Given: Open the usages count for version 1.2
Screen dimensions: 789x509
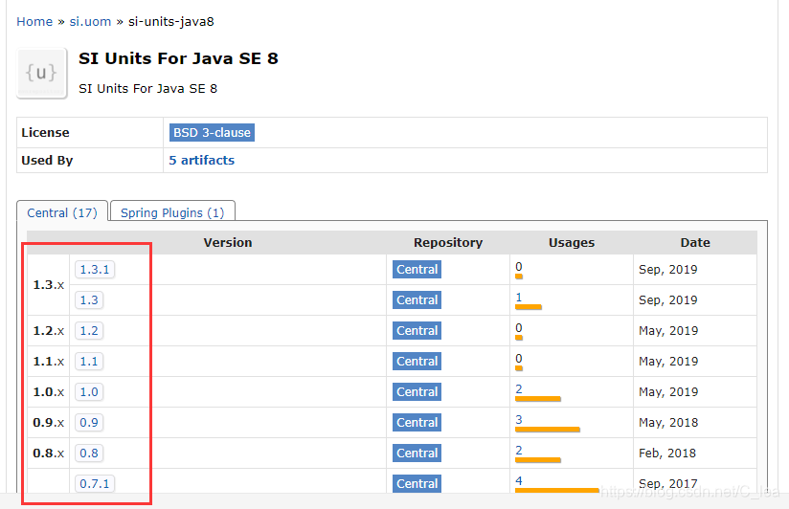Looking at the screenshot, I should coord(519,328).
